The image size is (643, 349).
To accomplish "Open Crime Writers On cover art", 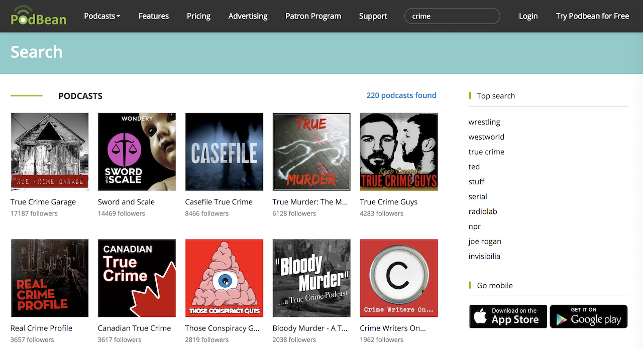I will pyautogui.click(x=399, y=278).
